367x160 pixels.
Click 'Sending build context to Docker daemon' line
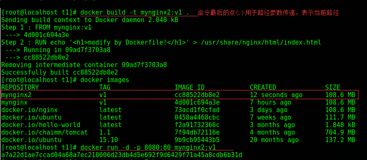click(90, 20)
